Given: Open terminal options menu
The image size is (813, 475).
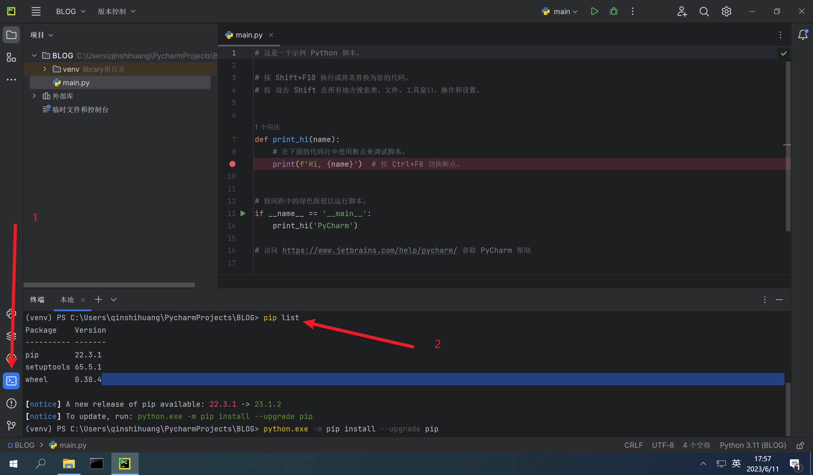Looking at the screenshot, I should click(765, 300).
